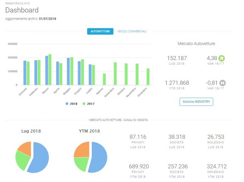The height and width of the screenshot is (182, 244).
Task: Click the Giugno axis label
Action: (x=78, y=91)
